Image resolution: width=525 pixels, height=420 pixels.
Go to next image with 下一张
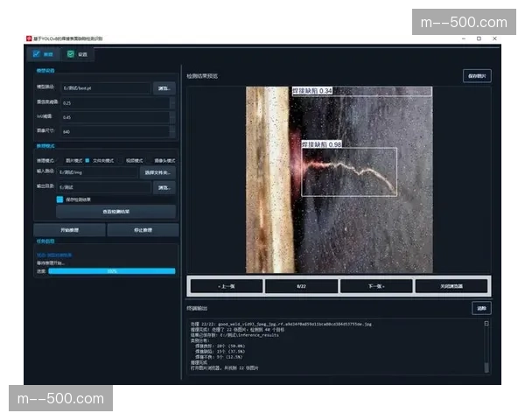376,286
